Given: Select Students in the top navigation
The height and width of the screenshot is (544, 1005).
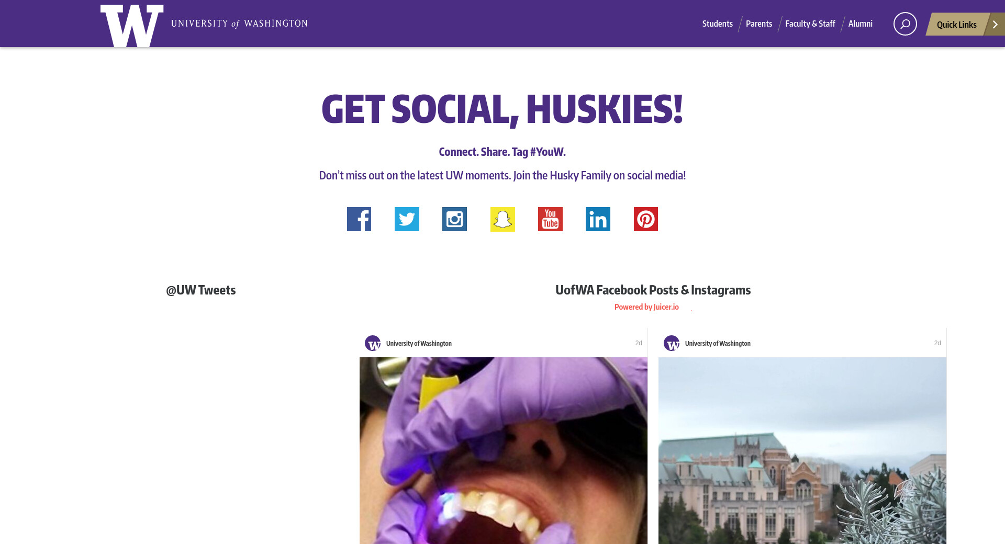Looking at the screenshot, I should click(717, 24).
